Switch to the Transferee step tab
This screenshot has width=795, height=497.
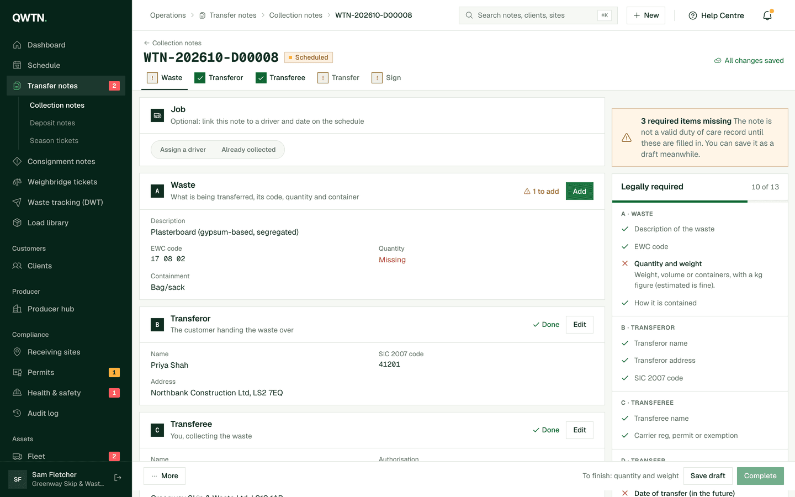280,78
